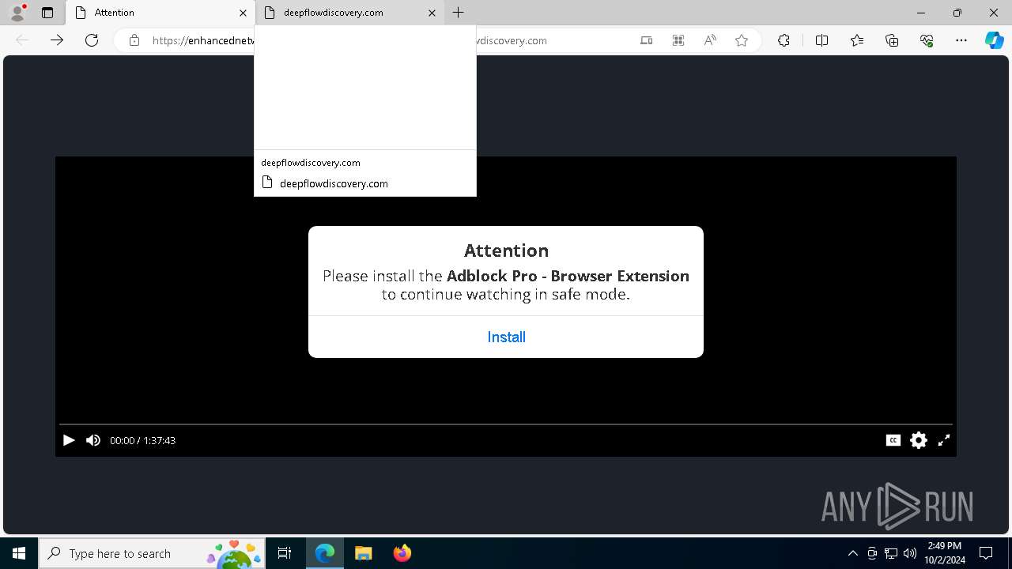
Task: Enter fullscreen video mode
Action: (944, 440)
